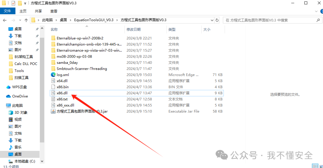Image resolution: width=323 pixels, height=168 pixels.
Task: Select the Eternalchampion-smb-nbt folder icon
Action: [53, 44]
